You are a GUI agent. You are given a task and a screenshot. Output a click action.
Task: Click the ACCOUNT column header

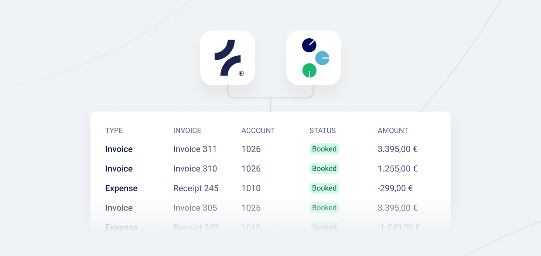point(258,130)
